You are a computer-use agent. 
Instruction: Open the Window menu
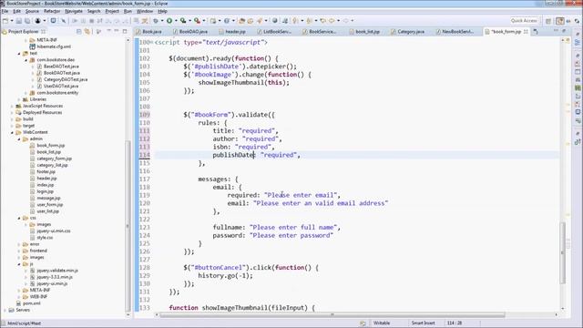(x=145, y=11)
